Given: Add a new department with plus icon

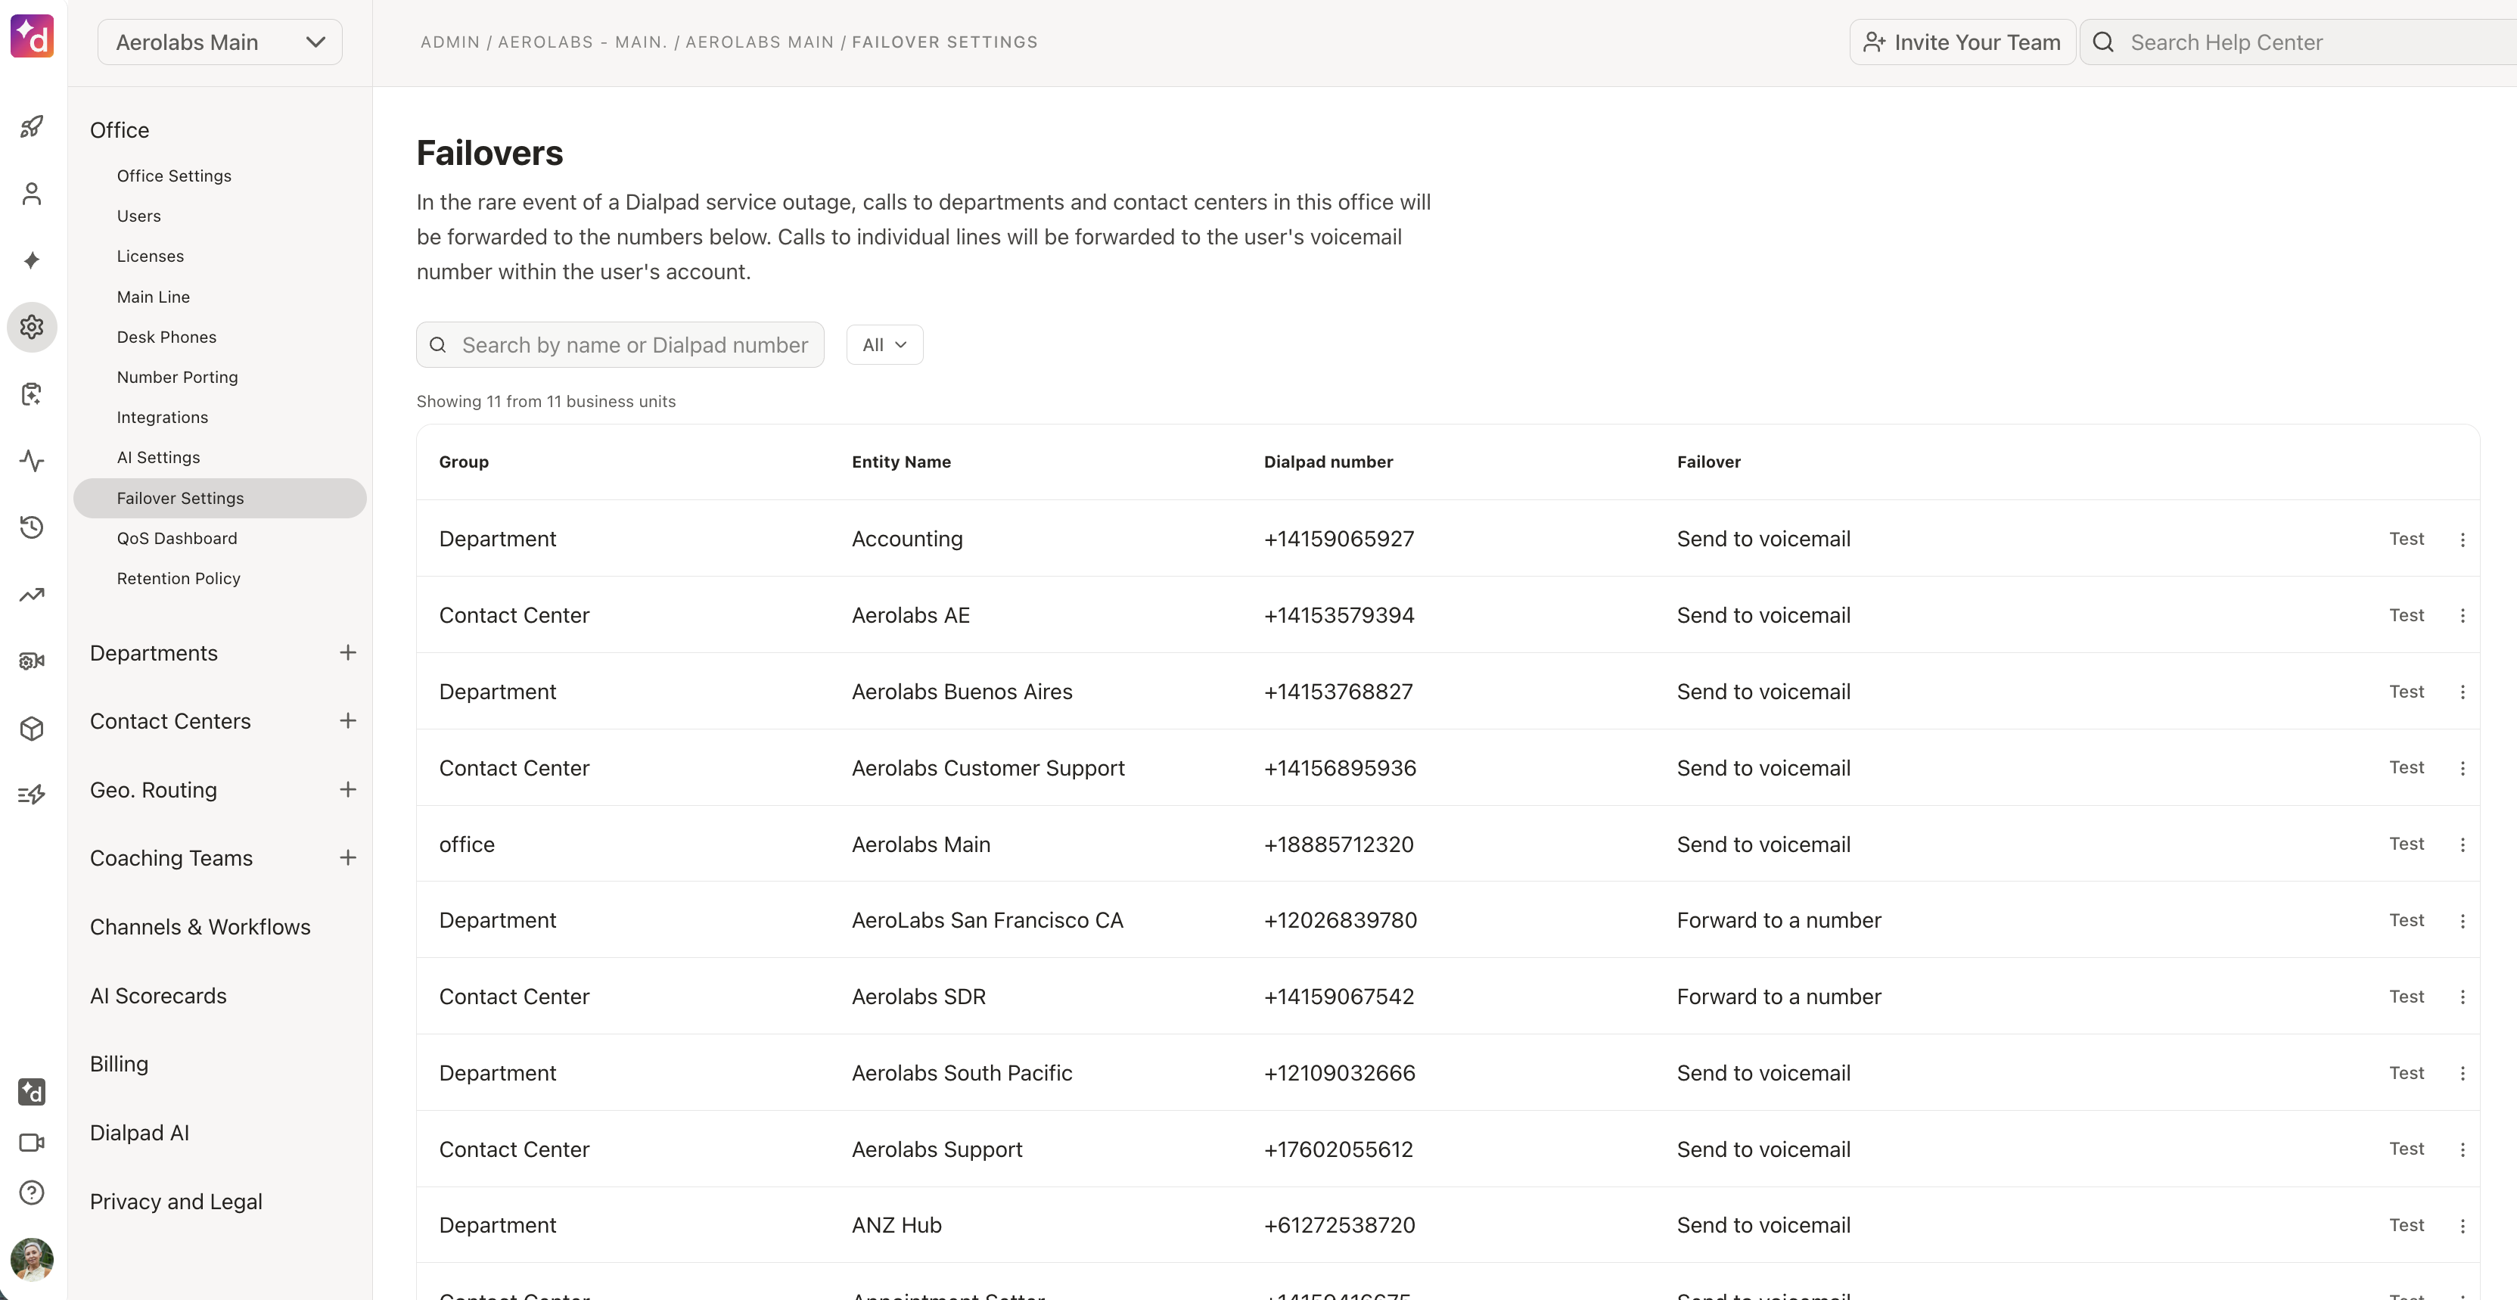Looking at the screenshot, I should point(348,652).
